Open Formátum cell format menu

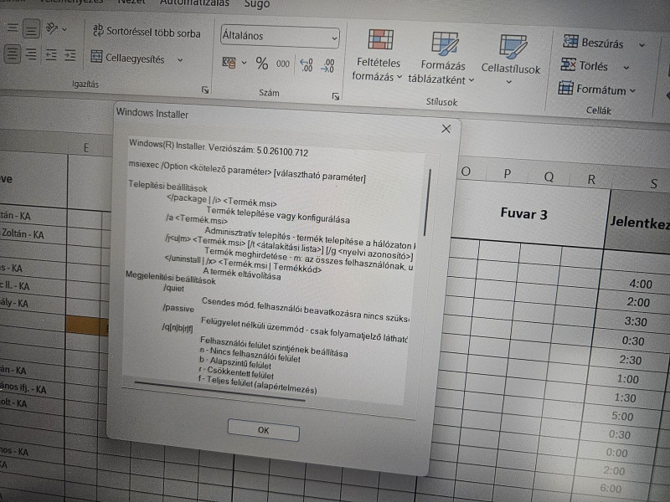(597, 89)
